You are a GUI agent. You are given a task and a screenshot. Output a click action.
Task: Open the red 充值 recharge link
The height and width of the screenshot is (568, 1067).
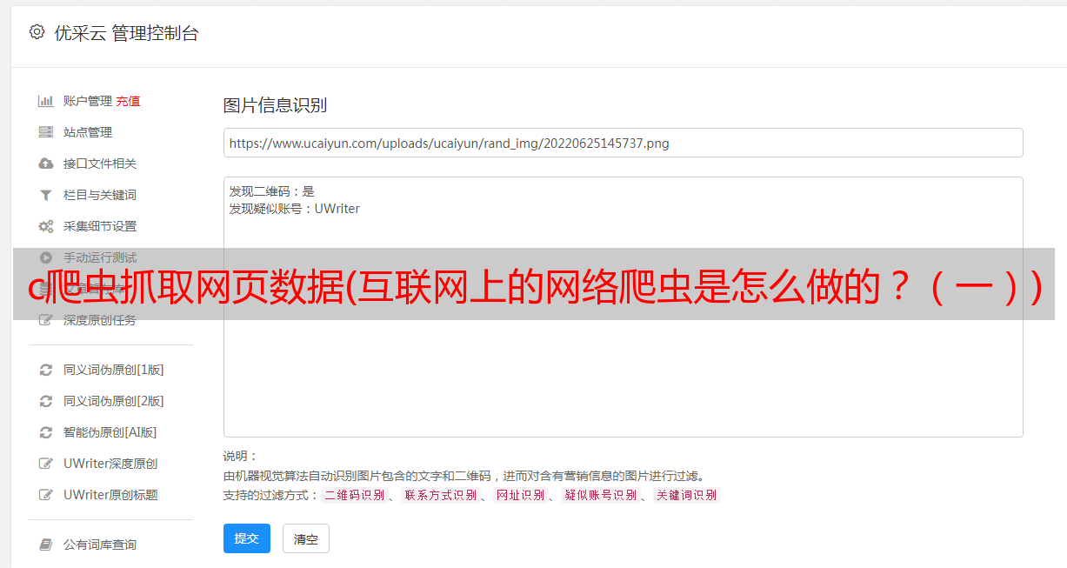(x=128, y=101)
